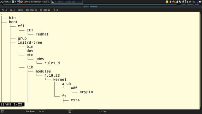Select the tree – Konsole taskbar entry
The image size is (202, 114).
click(67, 2)
